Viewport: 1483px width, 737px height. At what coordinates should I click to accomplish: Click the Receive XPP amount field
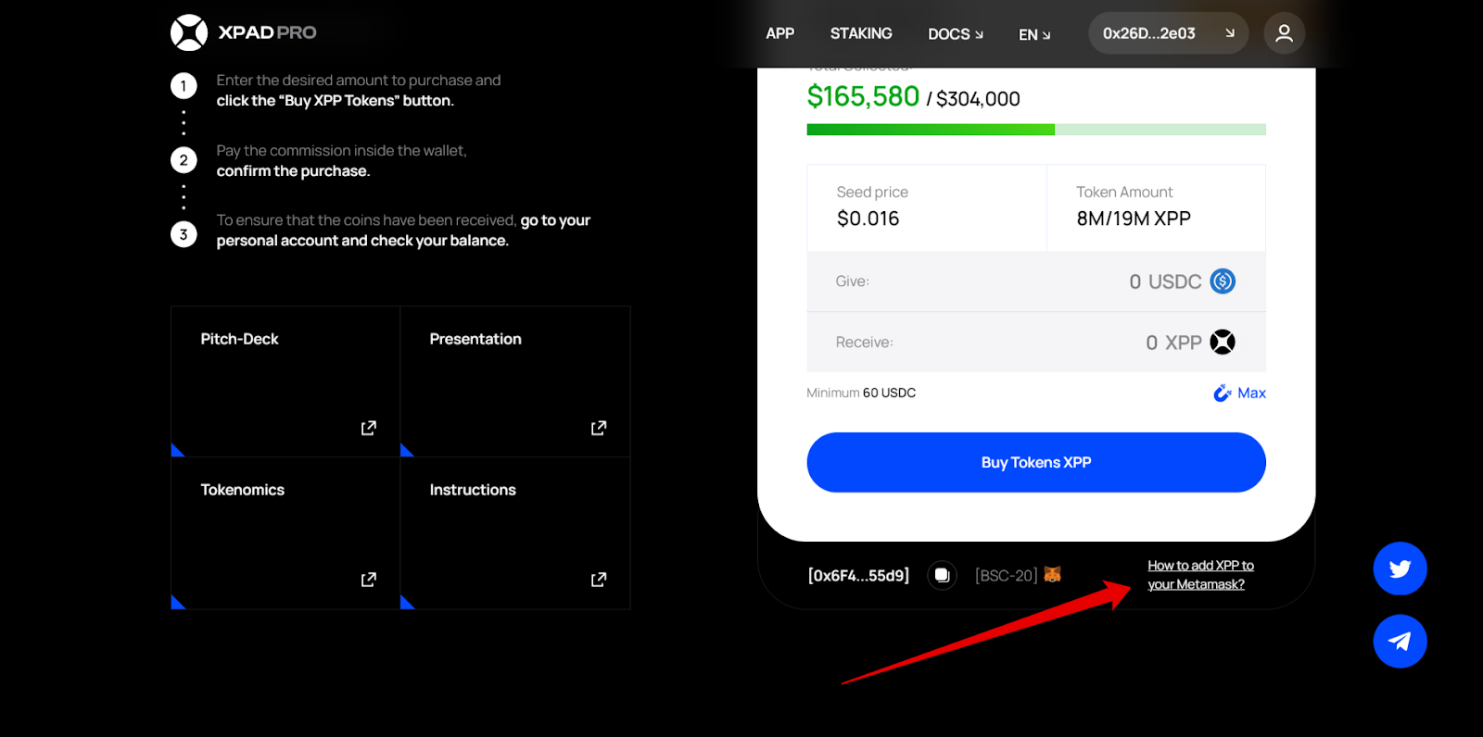pyautogui.click(x=1036, y=343)
